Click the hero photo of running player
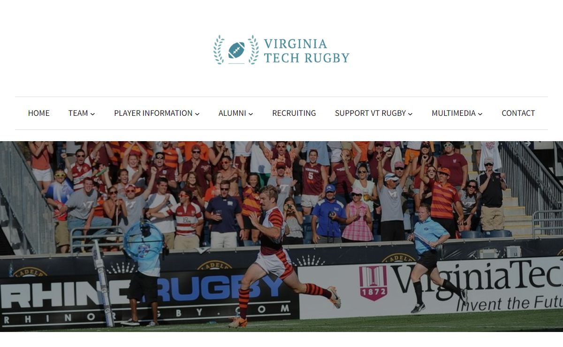 [x=281, y=236]
